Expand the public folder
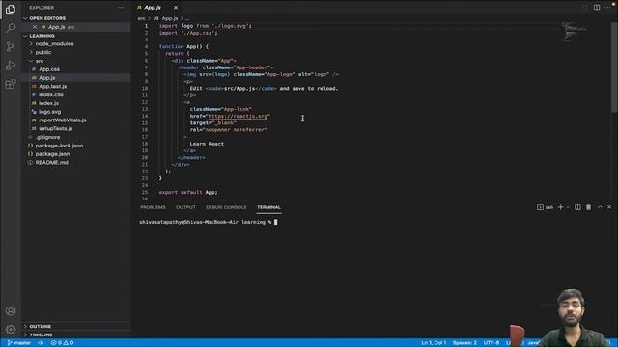The image size is (618, 347). tap(43, 52)
